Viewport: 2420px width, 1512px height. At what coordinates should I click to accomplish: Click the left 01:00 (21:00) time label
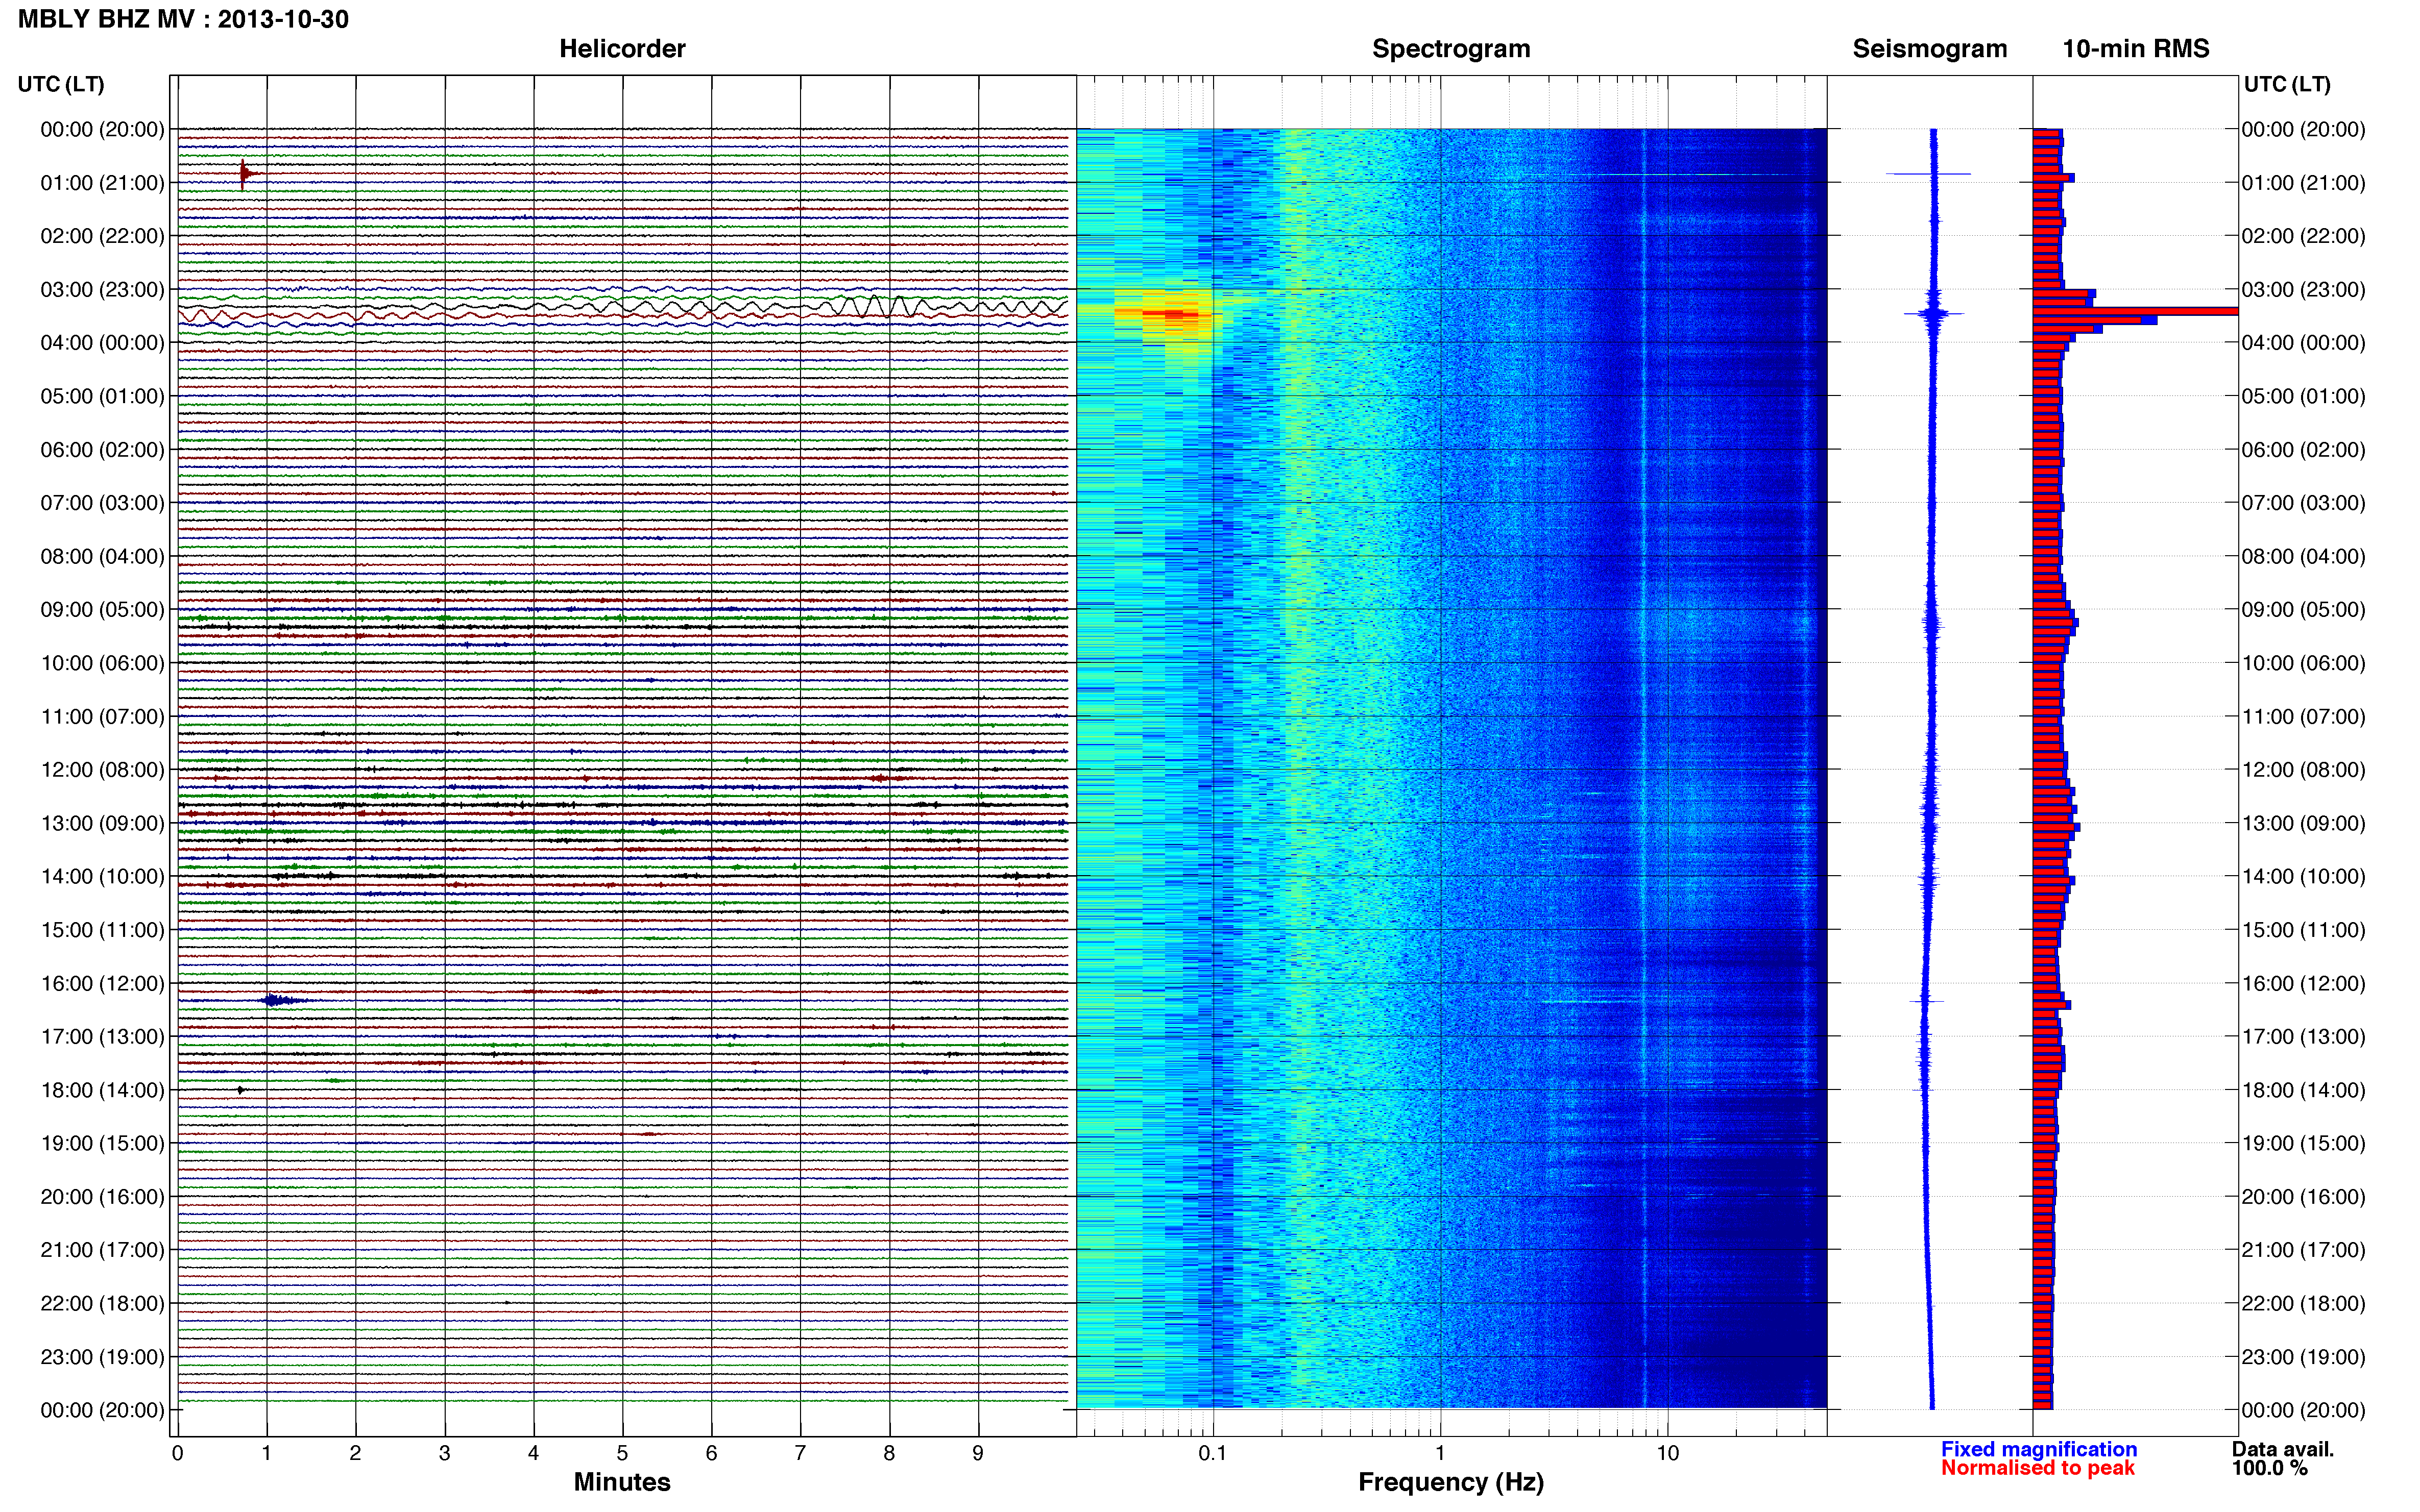102,183
